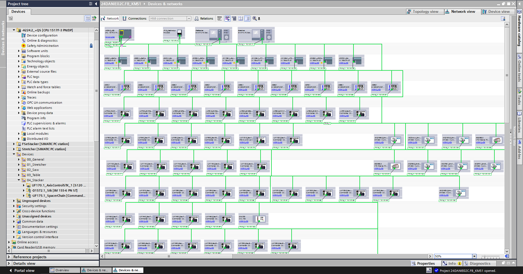Screen dimensions: 523x274
Task: Switch to the Device view tab
Action: [496, 11]
